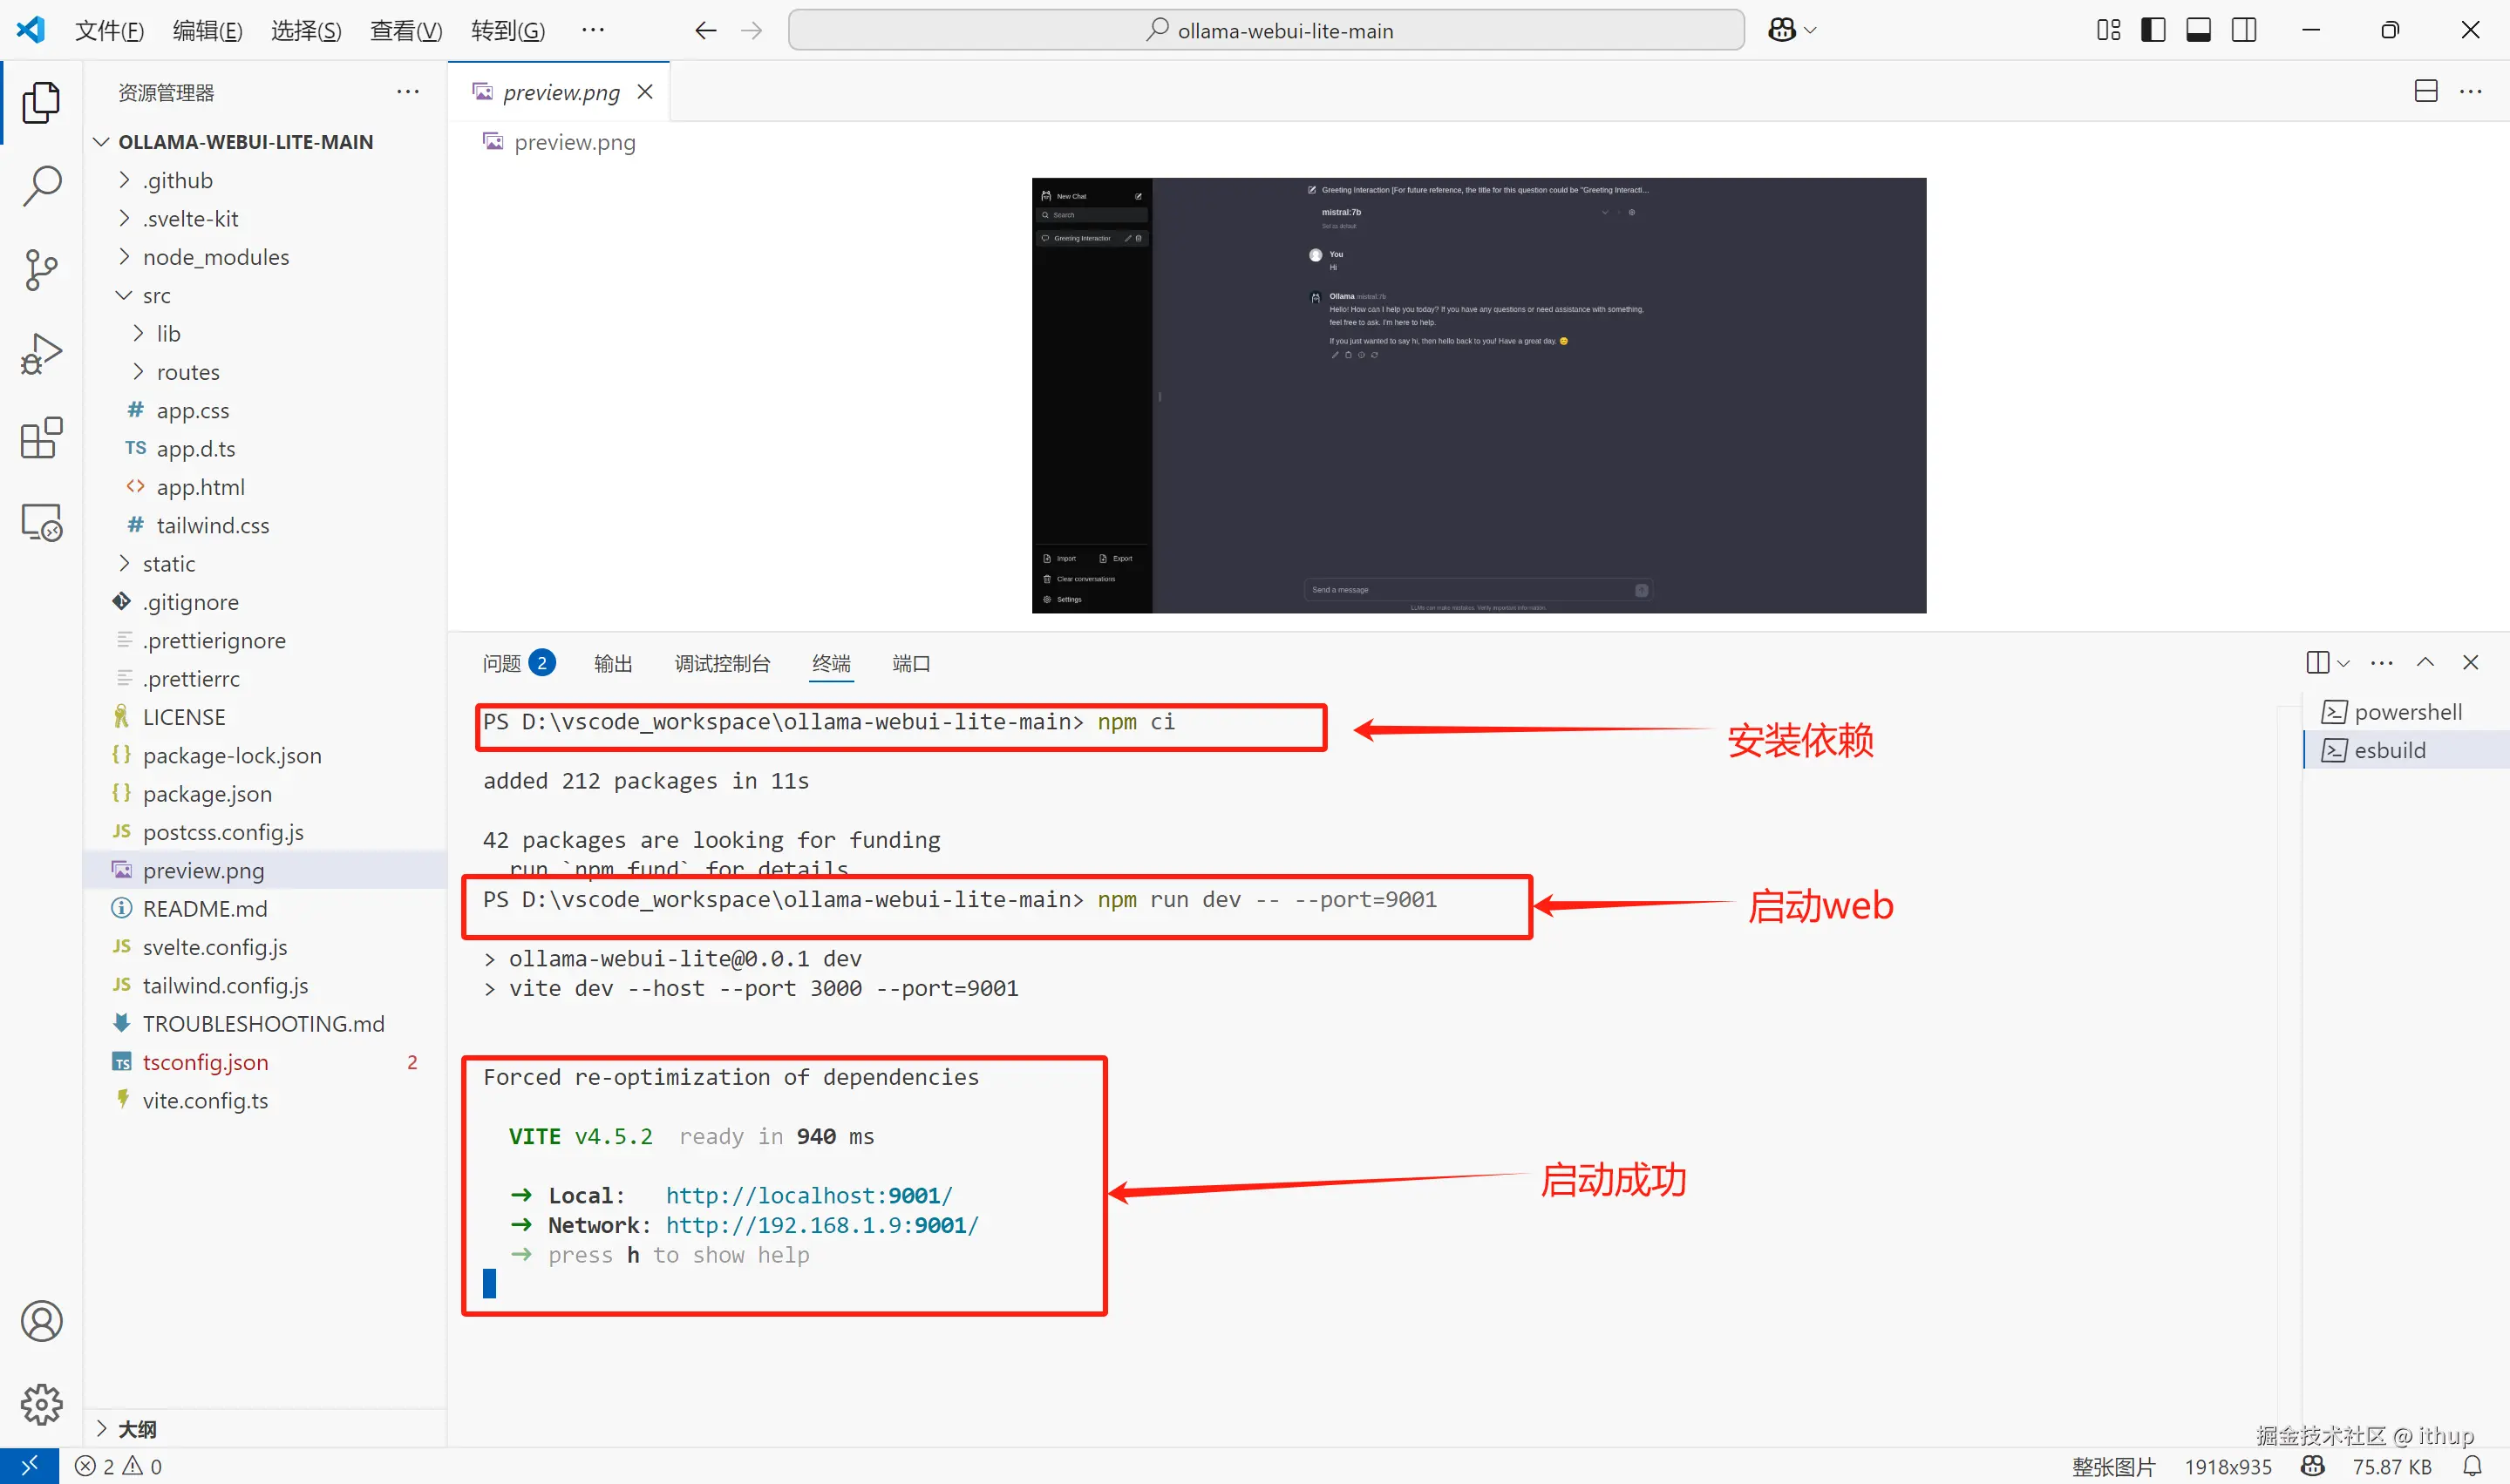
Task: Click the notifications bell in the status bar
Action: click(2472, 1466)
